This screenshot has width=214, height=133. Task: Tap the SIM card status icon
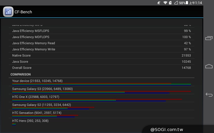click(170, 3)
